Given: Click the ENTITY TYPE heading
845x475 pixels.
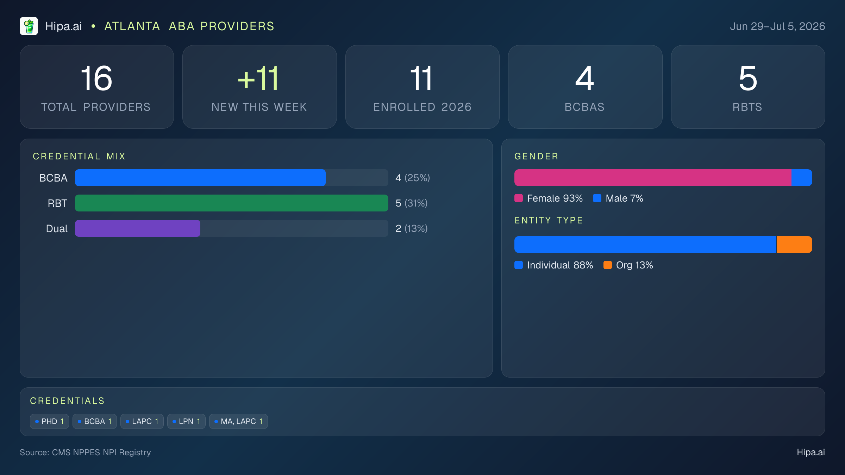Looking at the screenshot, I should point(549,220).
